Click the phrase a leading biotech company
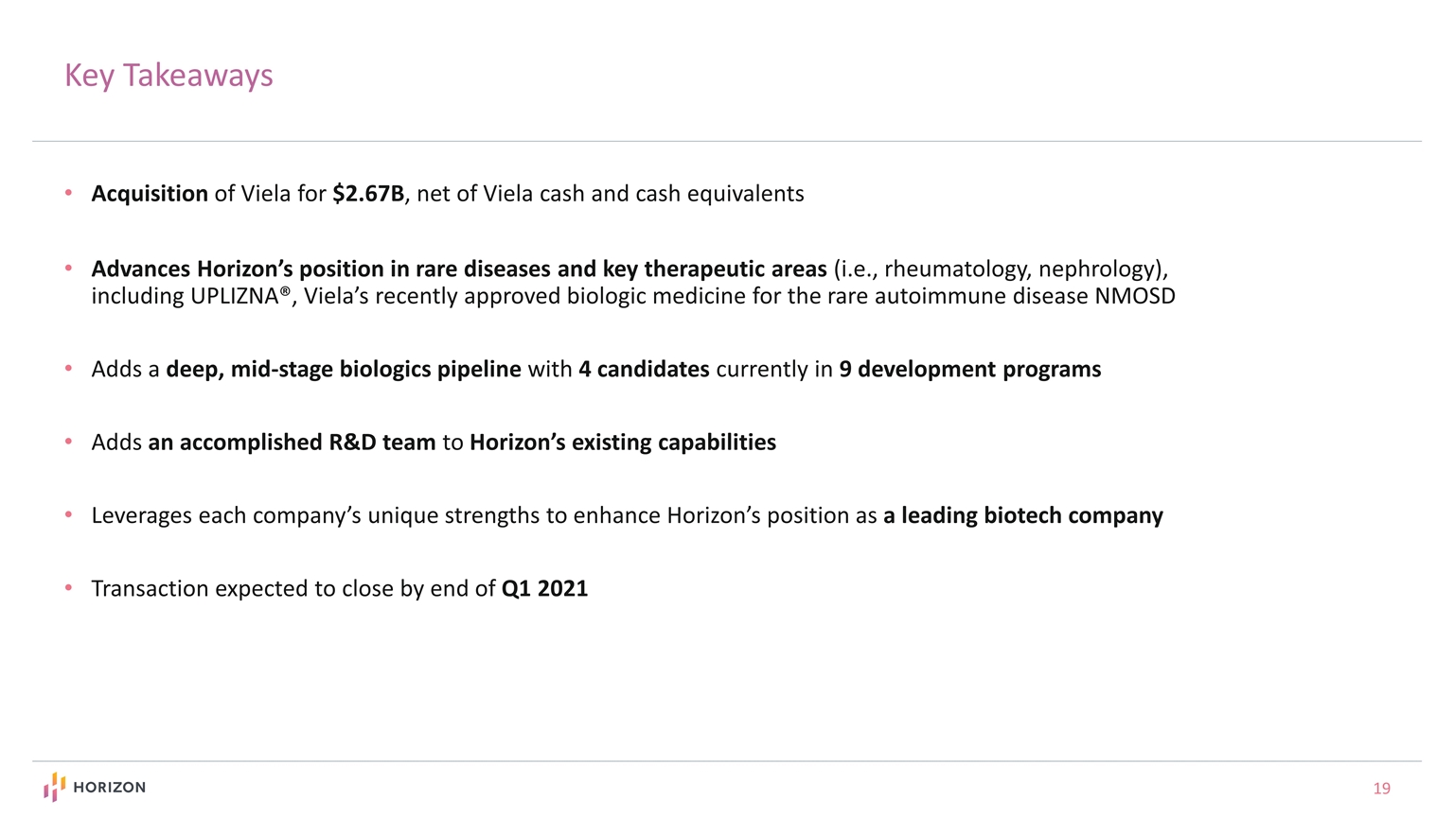1454x817 pixels. click(x=1022, y=515)
